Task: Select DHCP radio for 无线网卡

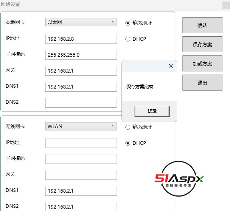Action: click(x=128, y=143)
